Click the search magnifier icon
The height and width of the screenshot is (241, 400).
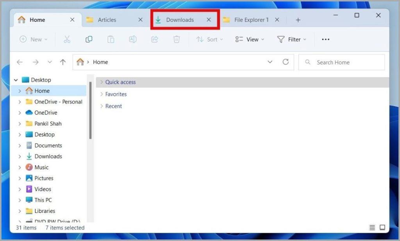[308, 62]
